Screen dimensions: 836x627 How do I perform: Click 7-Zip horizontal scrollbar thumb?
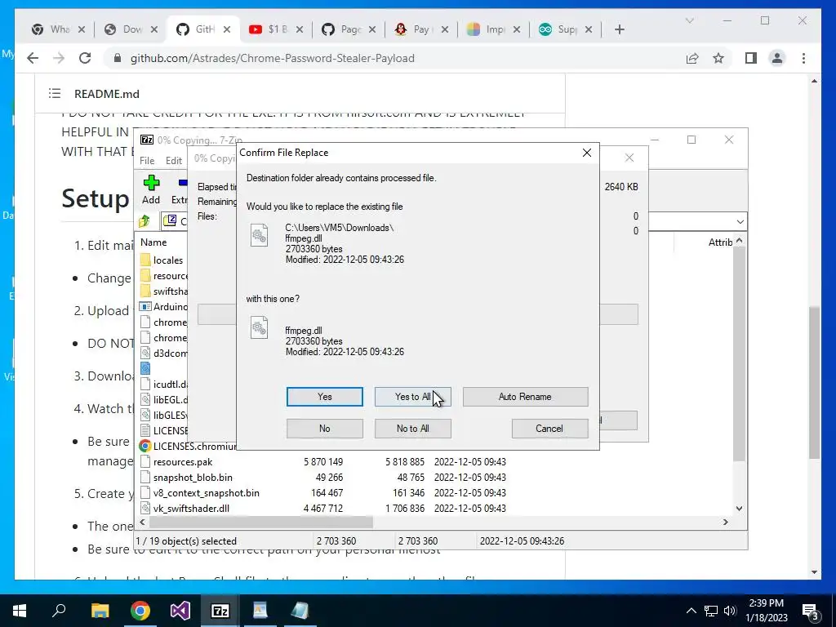pyautogui.click(x=260, y=522)
